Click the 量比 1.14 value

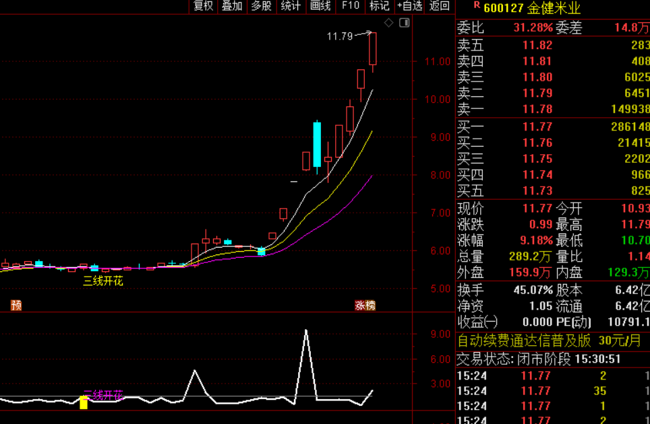[x=639, y=256]
